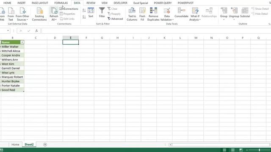The width and height of the screenshot is (271, 152).
Task: Sort A to Z ascending icon
Action: click(84, 10)
